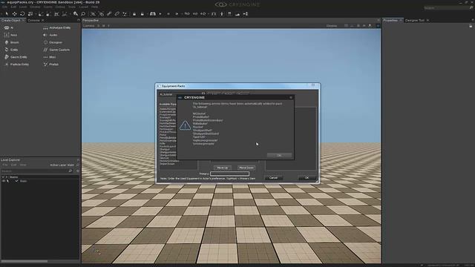The height and width of the screenshot is (267, 475).
Task: Click OK in Equipment Packs window
Action: click(x=307, y=178)
